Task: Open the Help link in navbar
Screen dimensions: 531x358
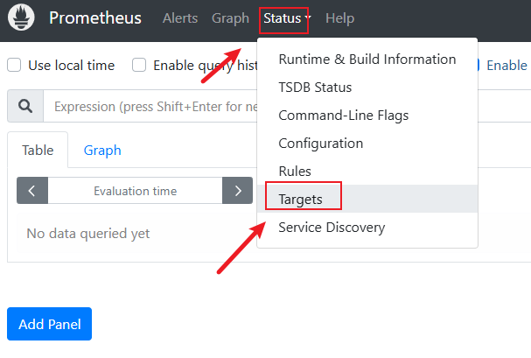Action: pyautogui.click(x=339, y=18)
